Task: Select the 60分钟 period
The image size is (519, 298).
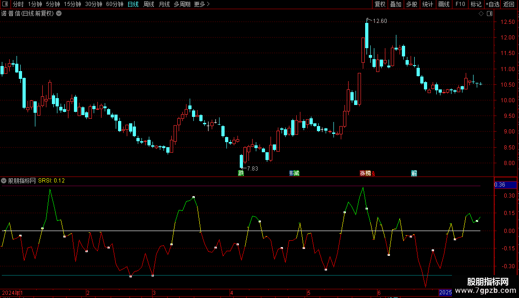Action: (x=115, y=4)
